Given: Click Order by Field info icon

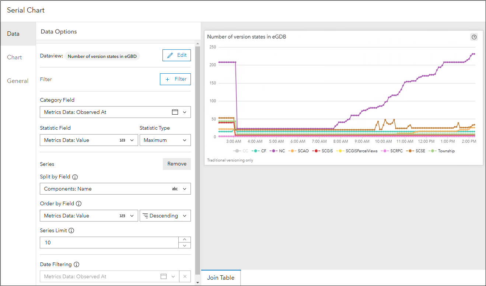Looking at the screenshot, I should [x=79, y=204].
